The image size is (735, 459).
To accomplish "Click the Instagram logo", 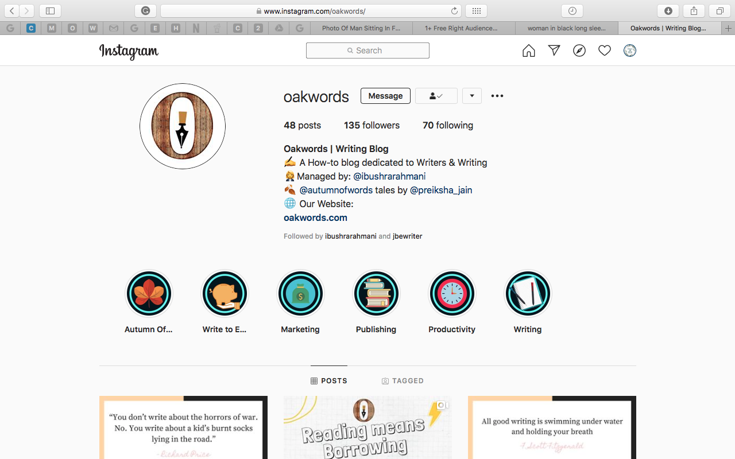I will tap(129, 51).
